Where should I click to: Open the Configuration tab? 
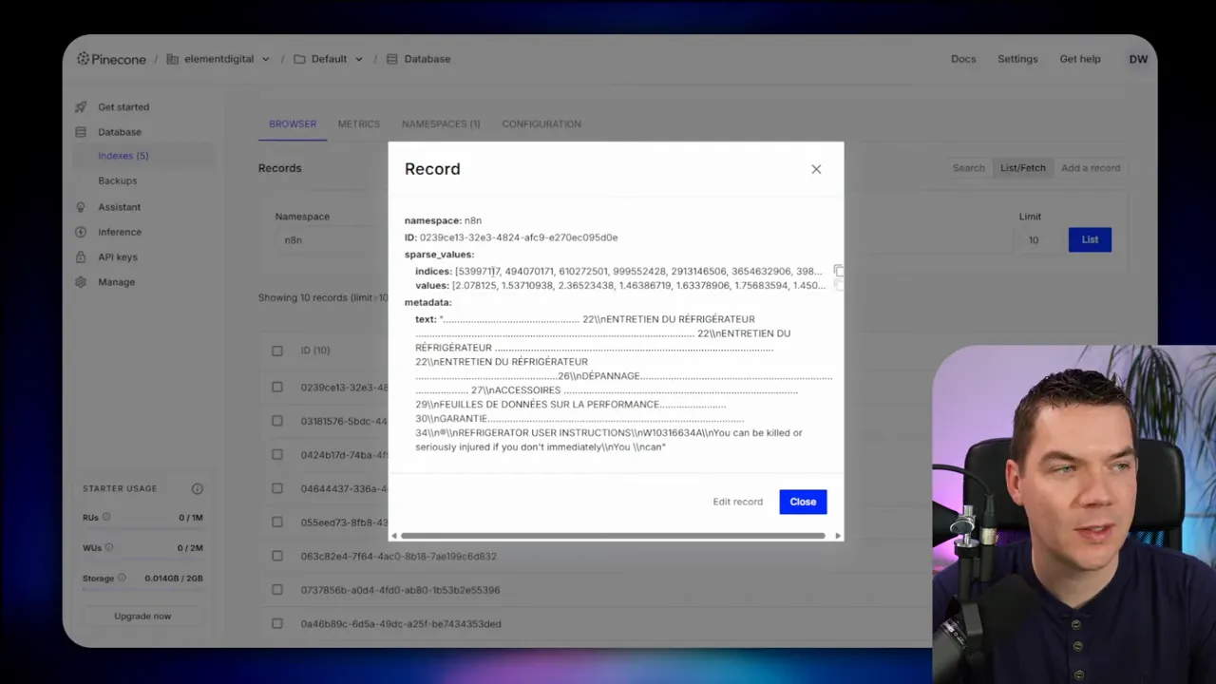pos(541,123)
